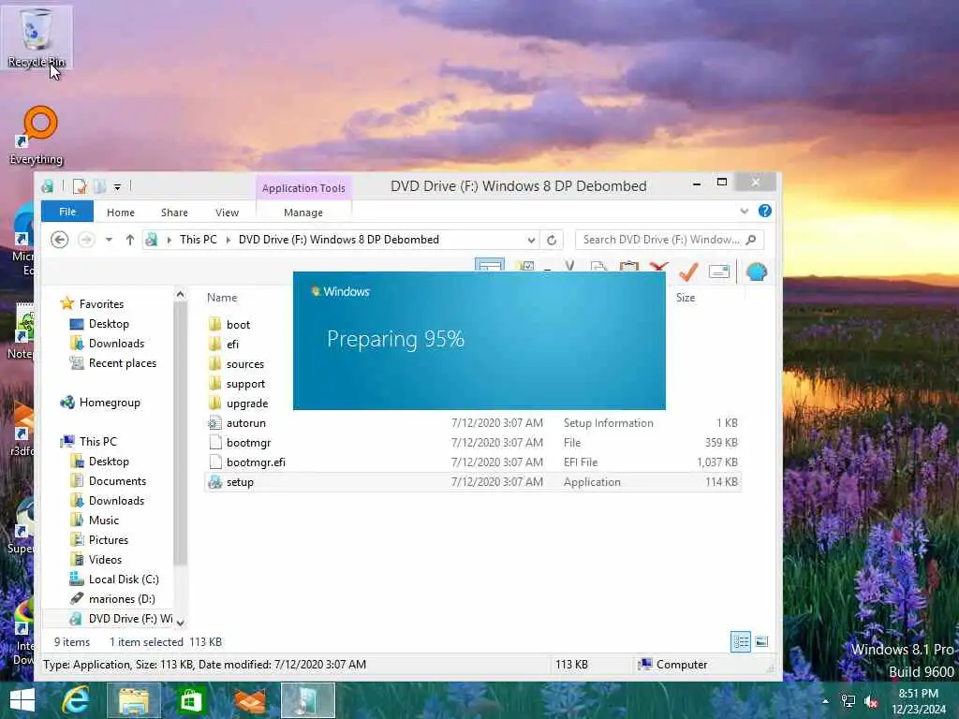Switch to Large icons view button in status bar
Viewport: 959px width, 719px height.
click(x=761, y=641)
